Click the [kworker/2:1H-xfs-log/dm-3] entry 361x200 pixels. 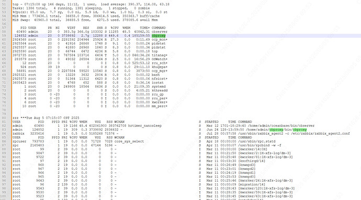point(265,153)
